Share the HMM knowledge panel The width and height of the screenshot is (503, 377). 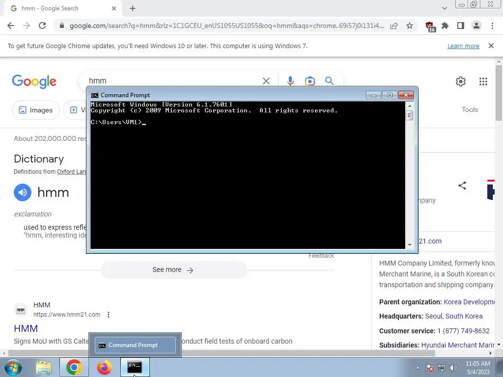(462, 186)
